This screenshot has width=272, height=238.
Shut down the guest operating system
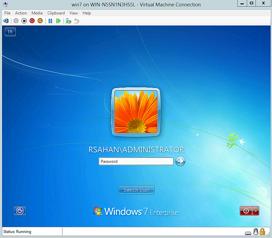(x=32, y=20)
